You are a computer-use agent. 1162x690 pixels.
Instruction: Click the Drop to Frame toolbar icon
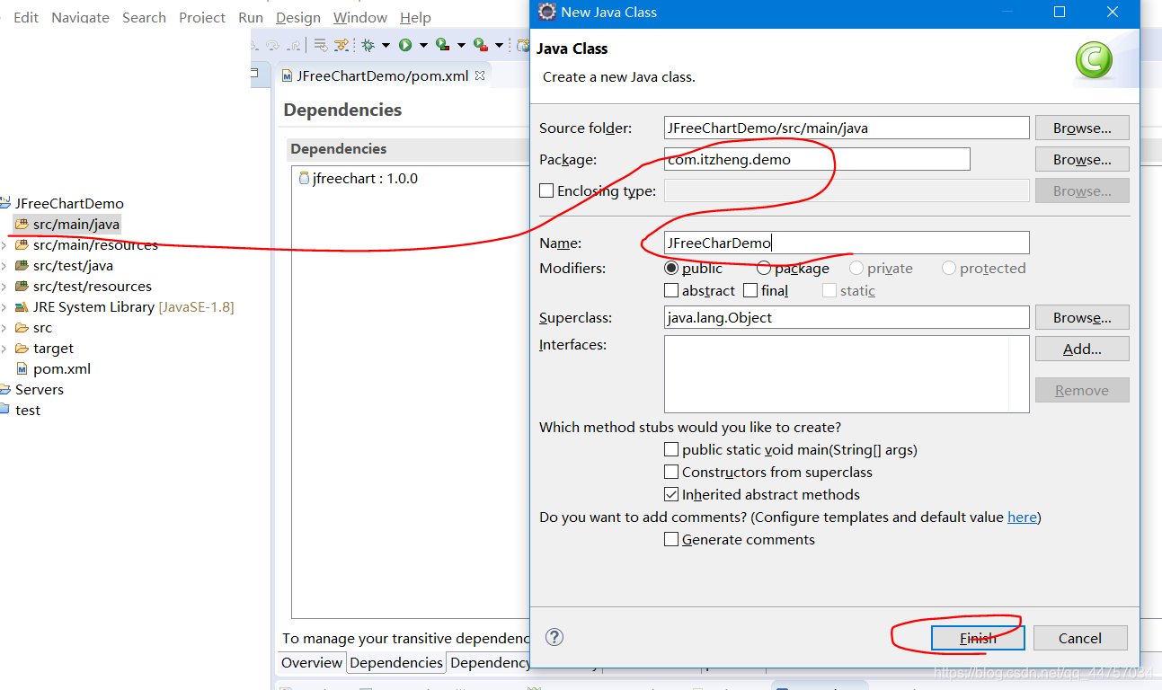coord(321,45)
